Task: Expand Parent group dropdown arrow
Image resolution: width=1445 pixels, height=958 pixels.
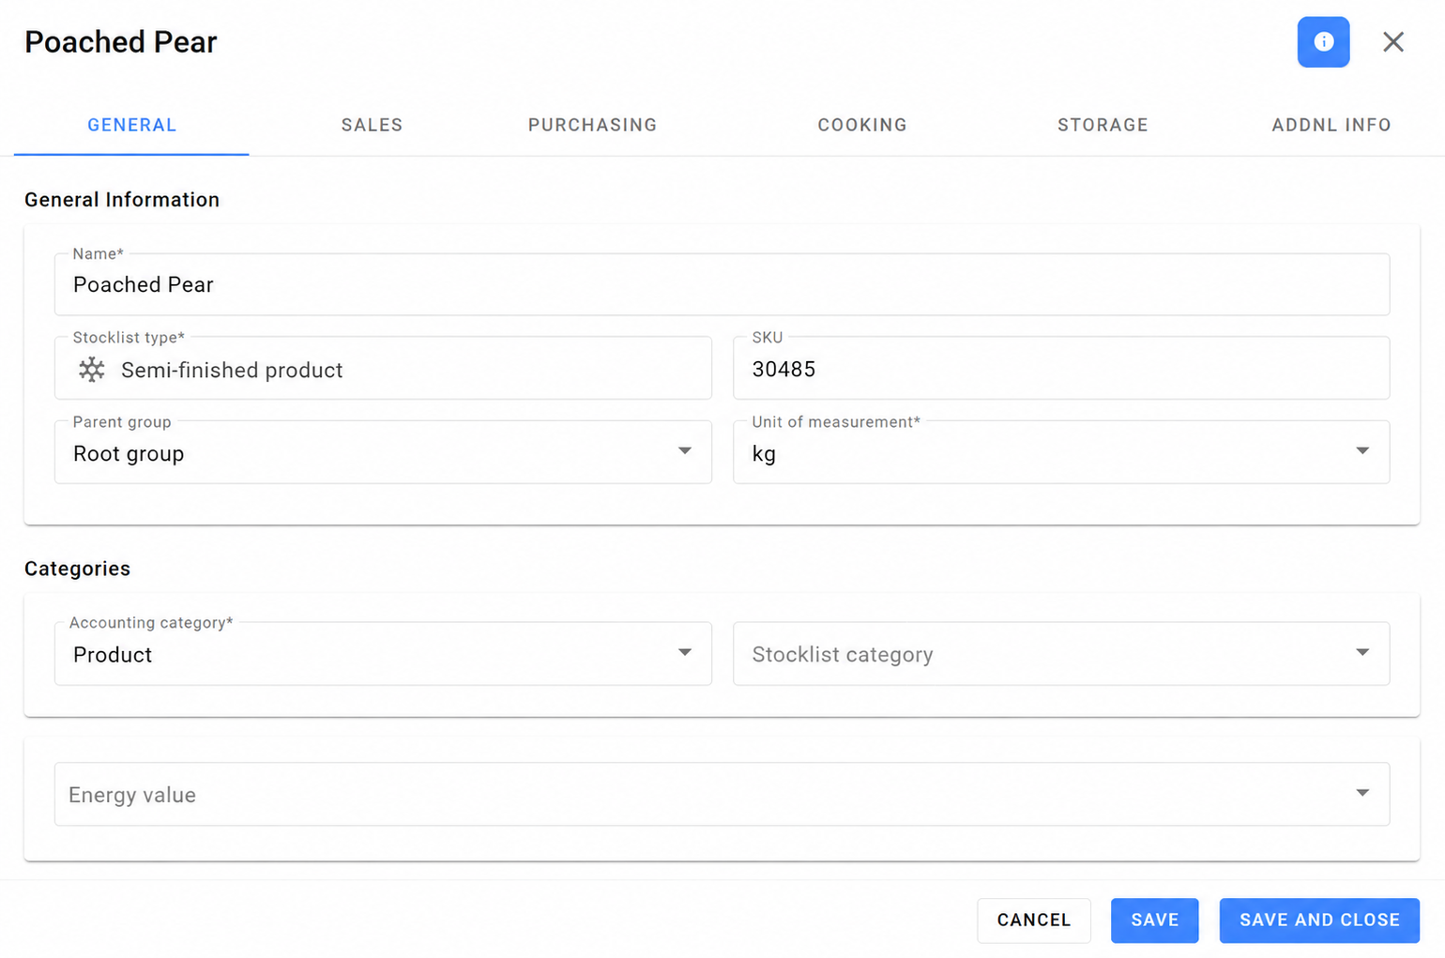Action: coord(685,451)
